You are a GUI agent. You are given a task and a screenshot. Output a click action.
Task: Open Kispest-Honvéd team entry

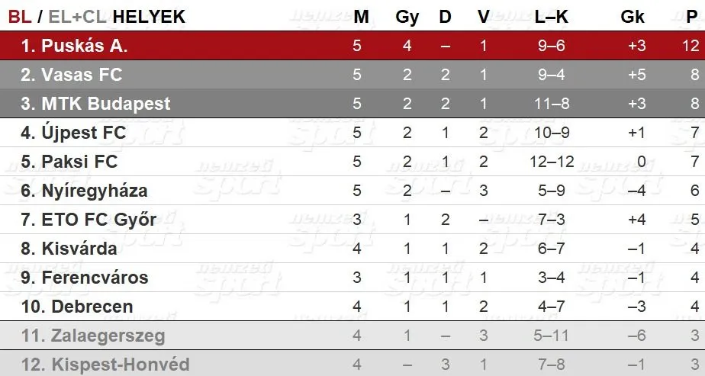pos(120,365)
